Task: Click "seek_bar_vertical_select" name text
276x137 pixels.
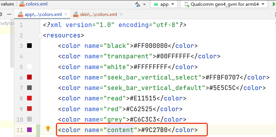Action: coord(153,77)
